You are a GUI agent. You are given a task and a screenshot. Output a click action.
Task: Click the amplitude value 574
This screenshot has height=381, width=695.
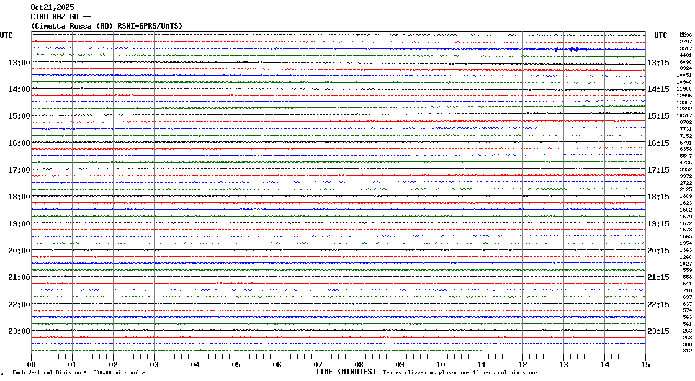[x=687, y=310]
